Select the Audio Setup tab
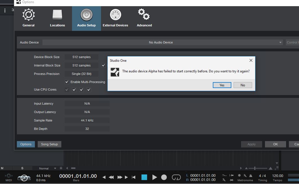The width and height of the screenshot is (299, 184). pyautogui.click(x=86, y=18)
